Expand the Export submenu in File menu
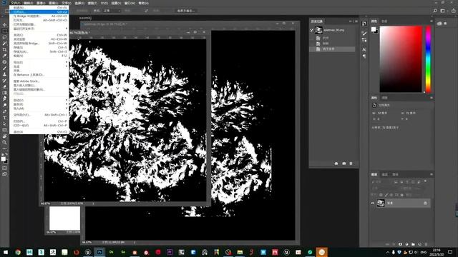 point(39,62)
